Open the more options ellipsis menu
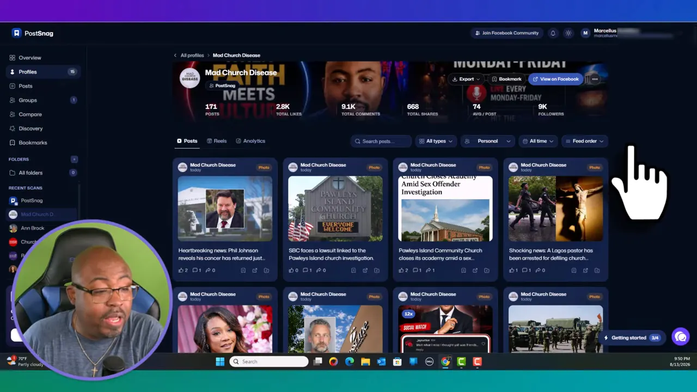This screenshot has width=697, height=392. coord(595,79)
